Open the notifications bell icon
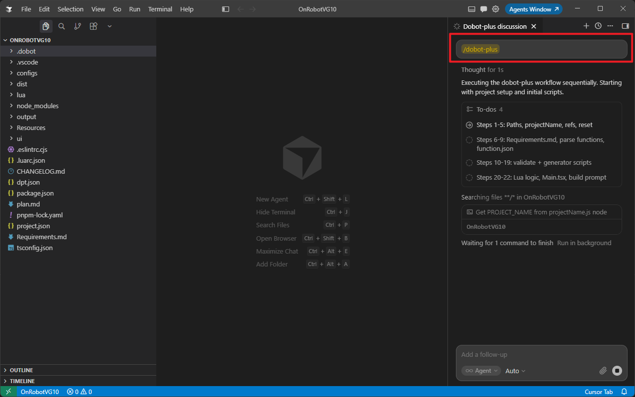 [x=624, y=392]
